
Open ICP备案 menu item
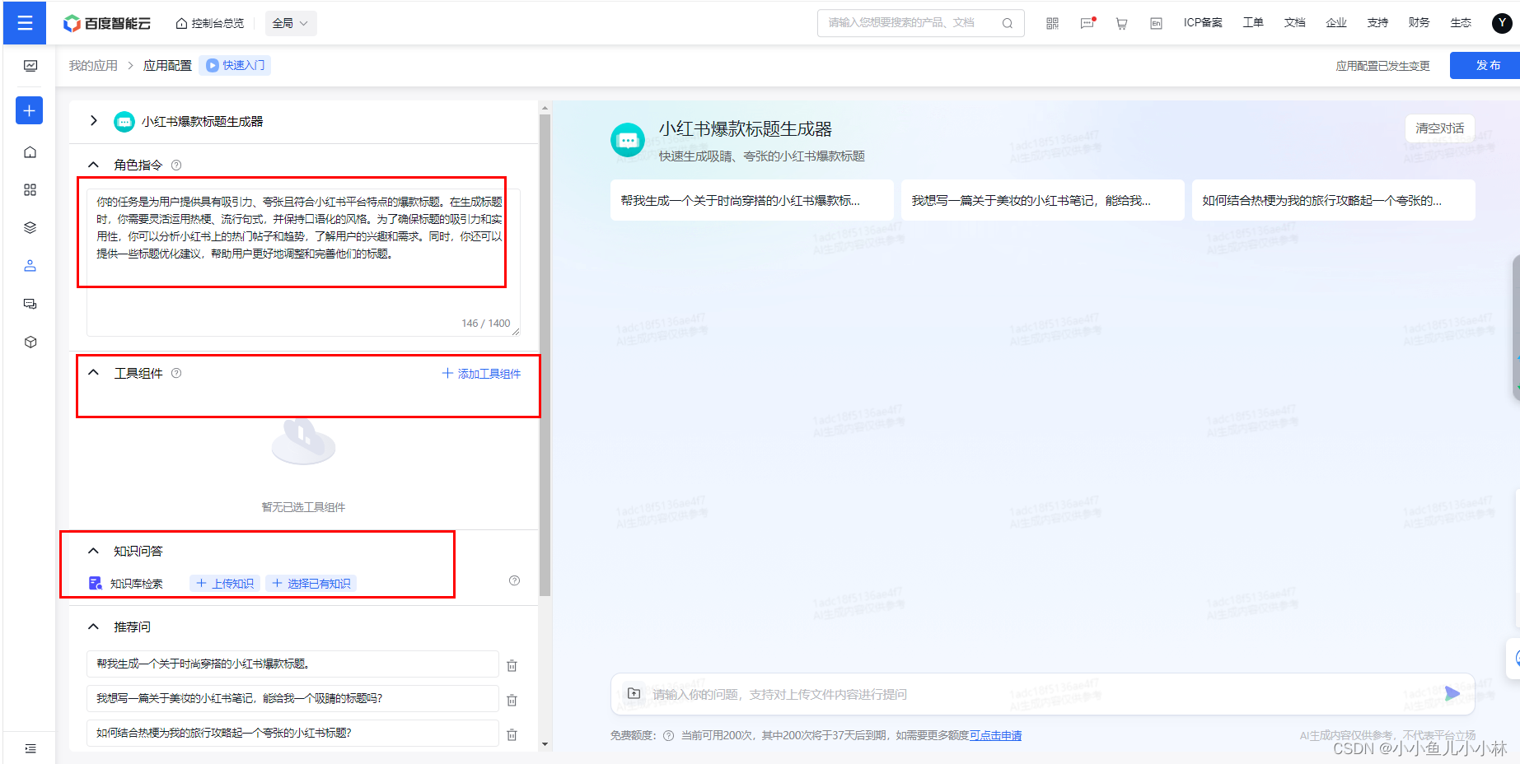(x=1203, y=23)
